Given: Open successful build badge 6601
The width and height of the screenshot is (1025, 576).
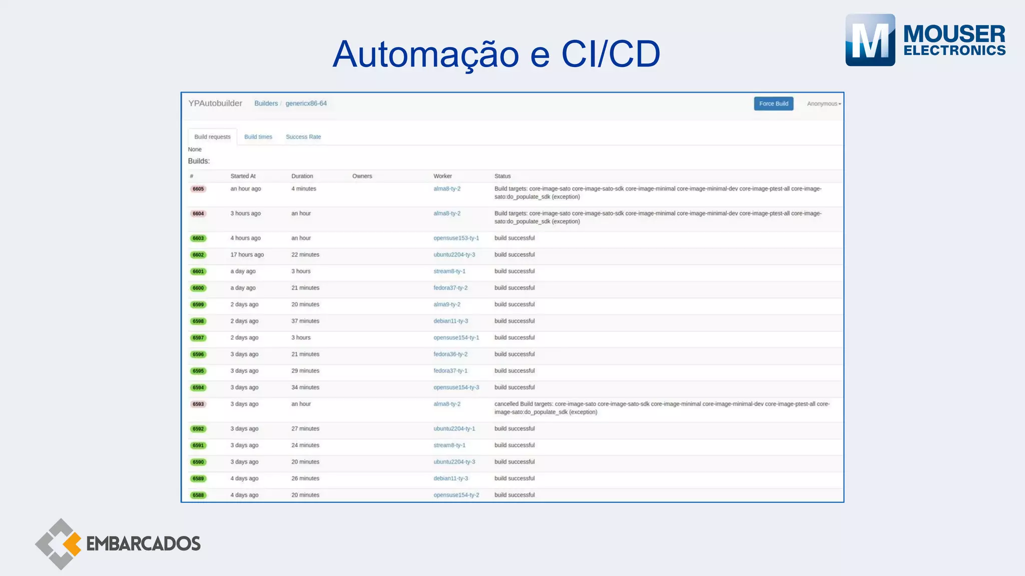Looking at the screenshot, I should click(x=198, y=271).
